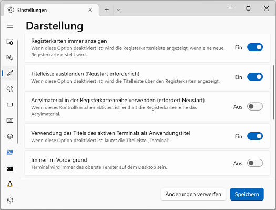Click the Speichern button

[x=247, y=194]
